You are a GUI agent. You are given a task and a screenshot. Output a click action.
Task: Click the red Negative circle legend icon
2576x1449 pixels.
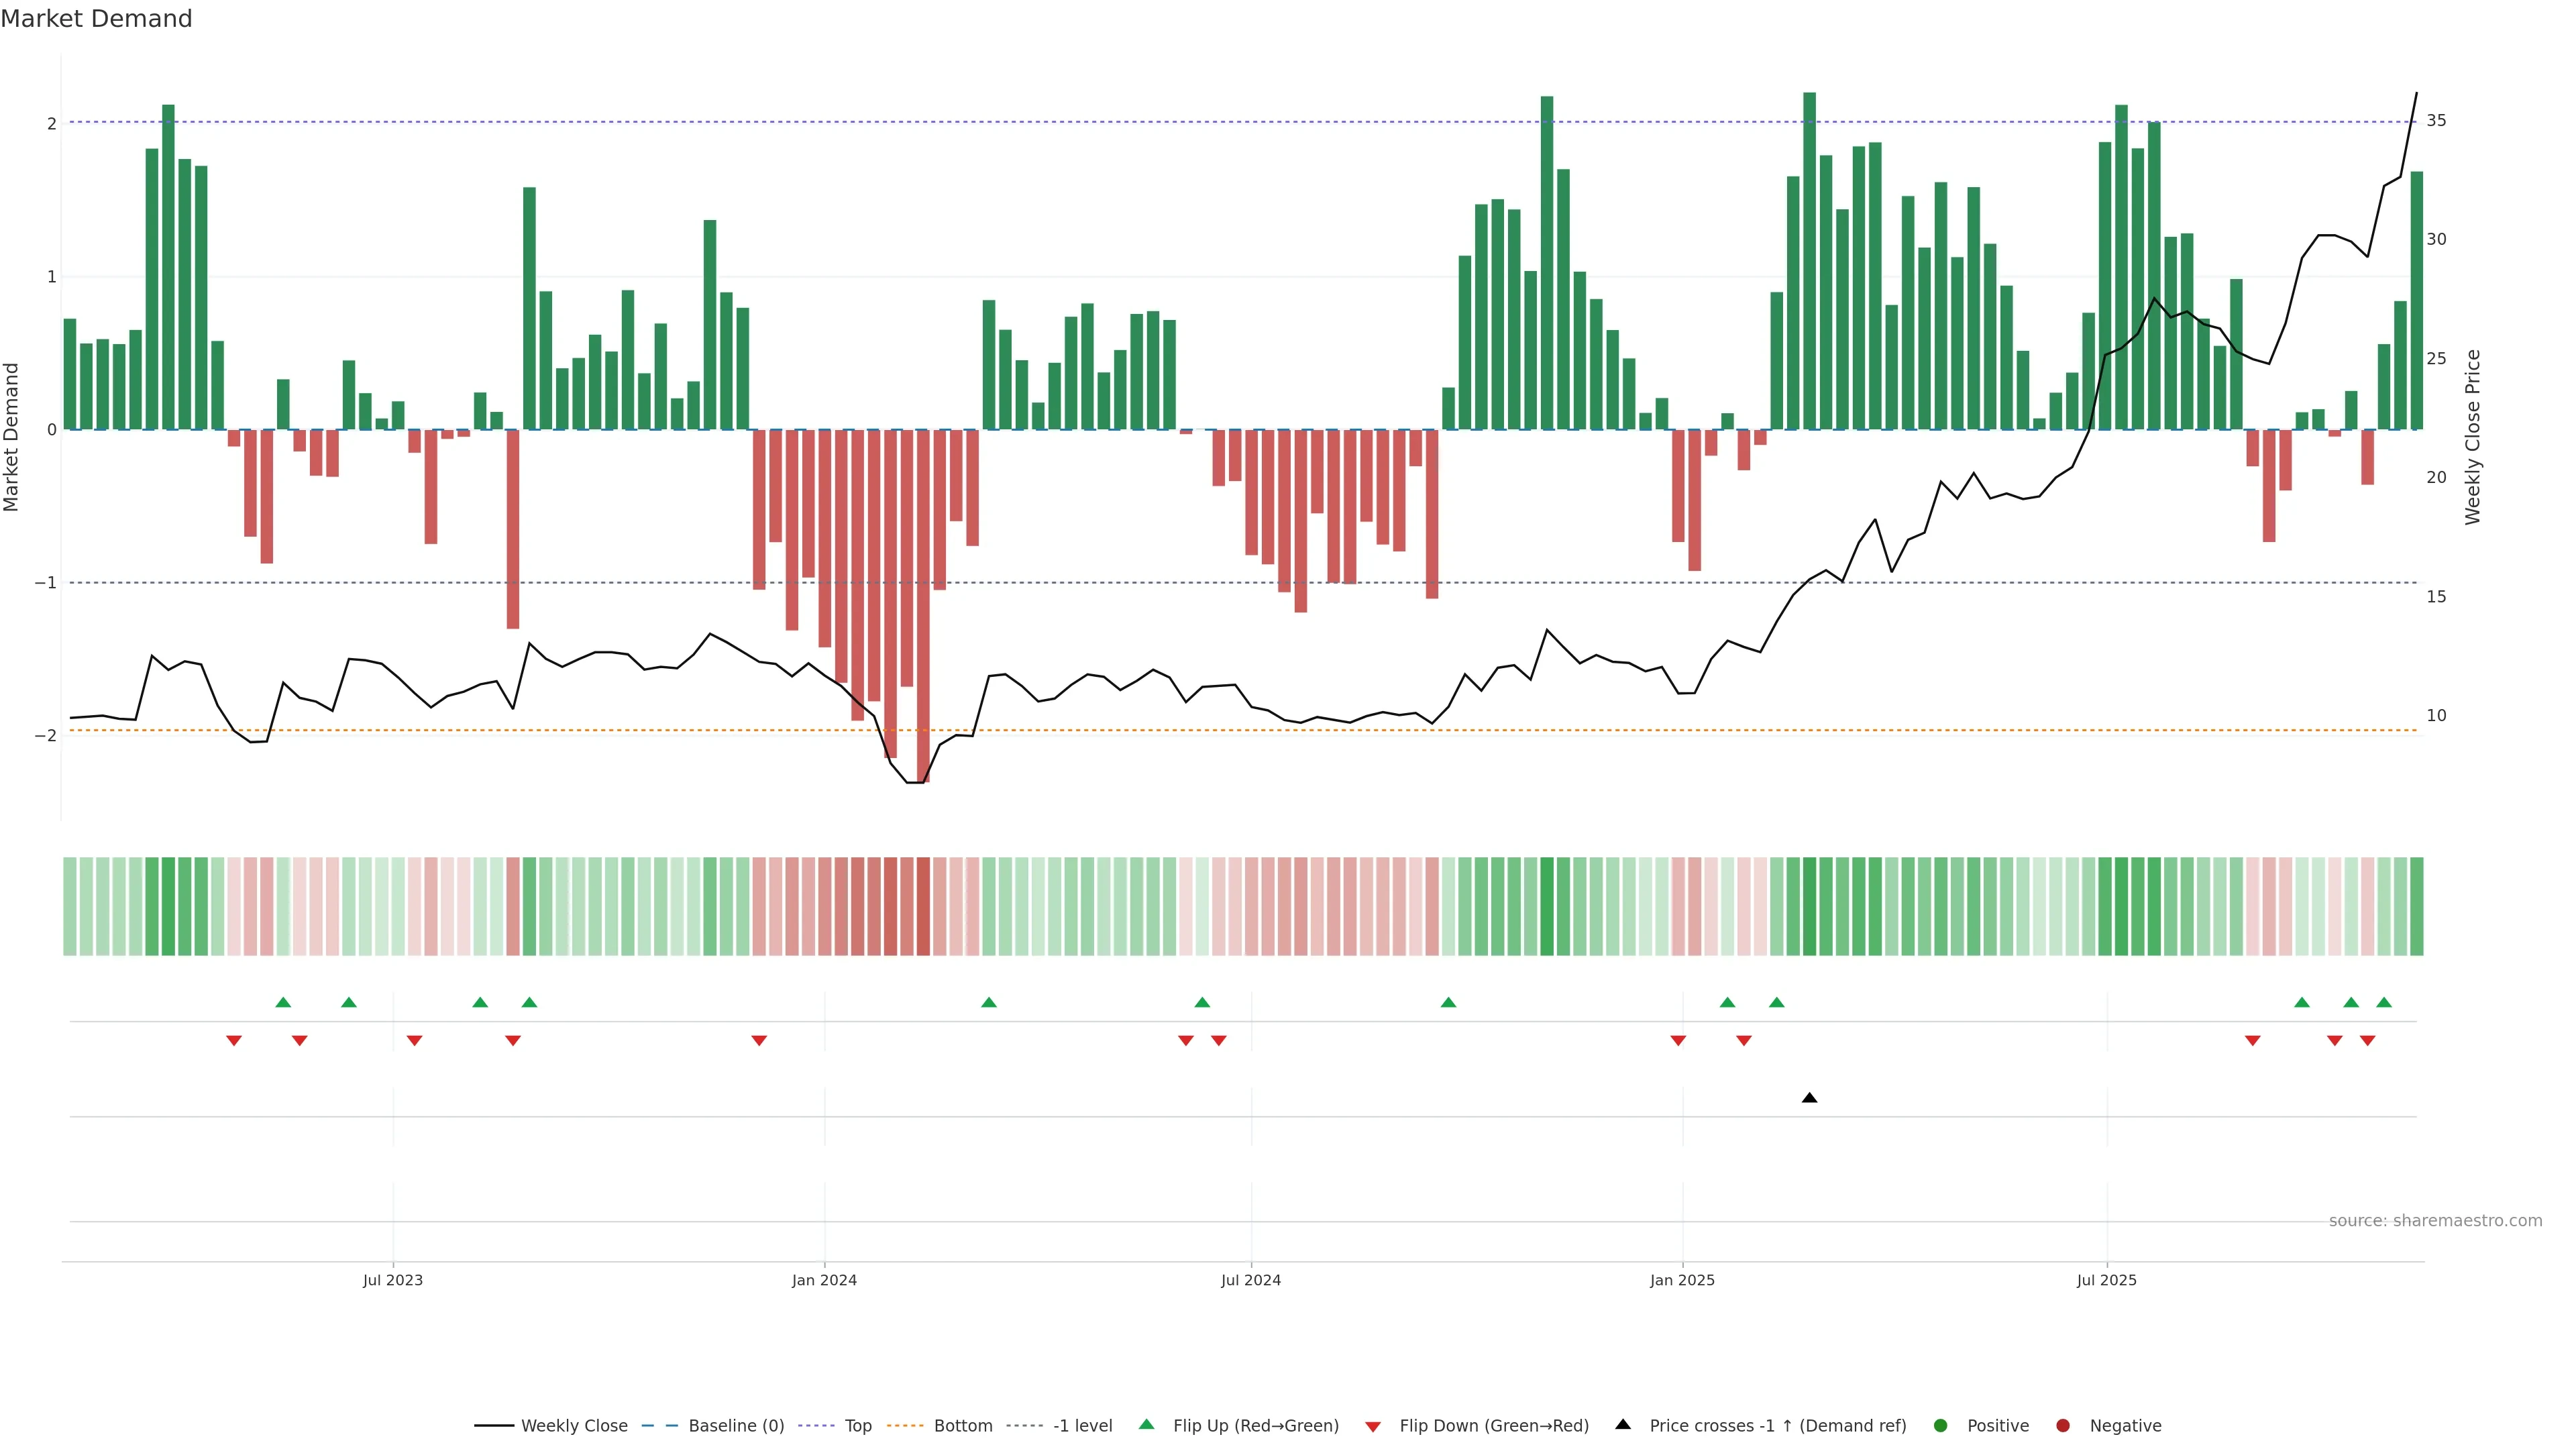pos(2063,1426)
